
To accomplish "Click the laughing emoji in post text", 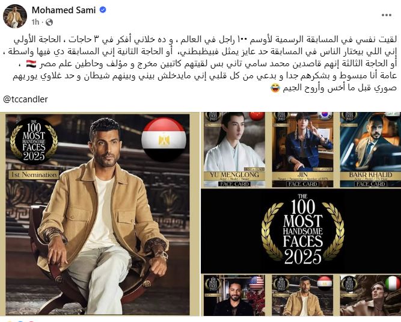I will pos(275,88).
